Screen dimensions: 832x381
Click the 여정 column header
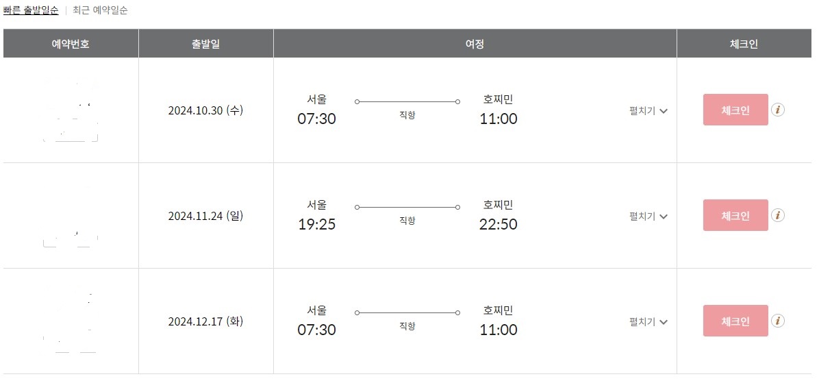click(475, 44)
